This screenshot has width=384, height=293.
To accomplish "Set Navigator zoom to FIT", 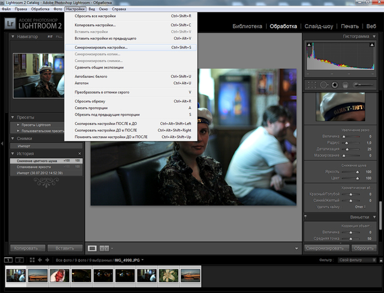I will point(50,37).
